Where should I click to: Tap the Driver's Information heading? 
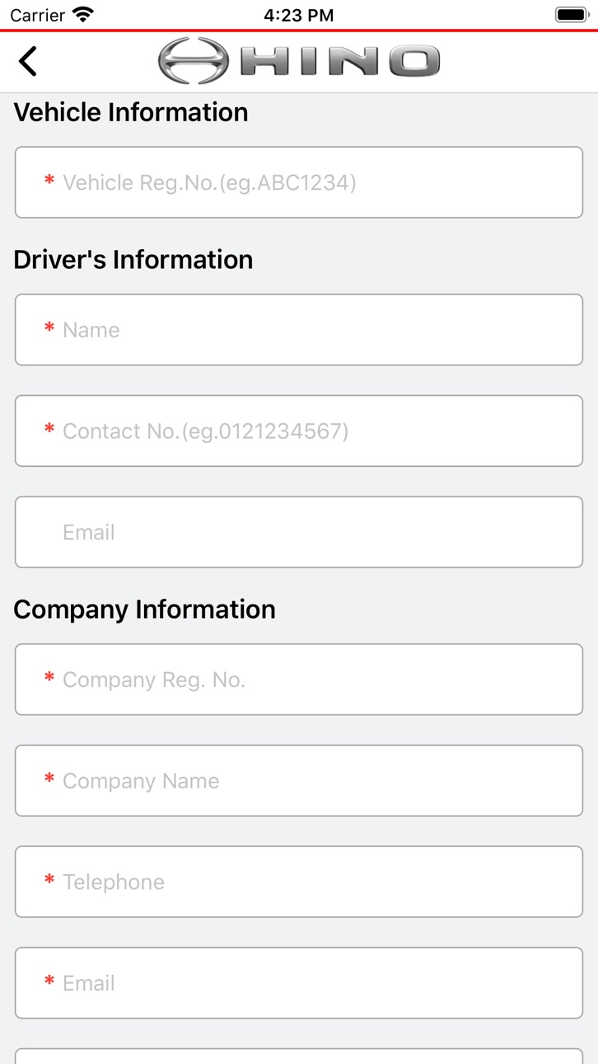(x=133, y=260)
